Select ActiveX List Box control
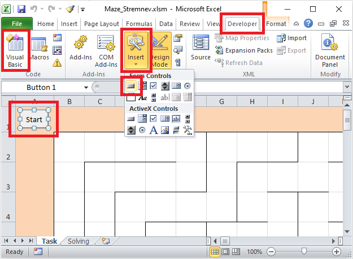353x259 pixels. tap(165, 119)
